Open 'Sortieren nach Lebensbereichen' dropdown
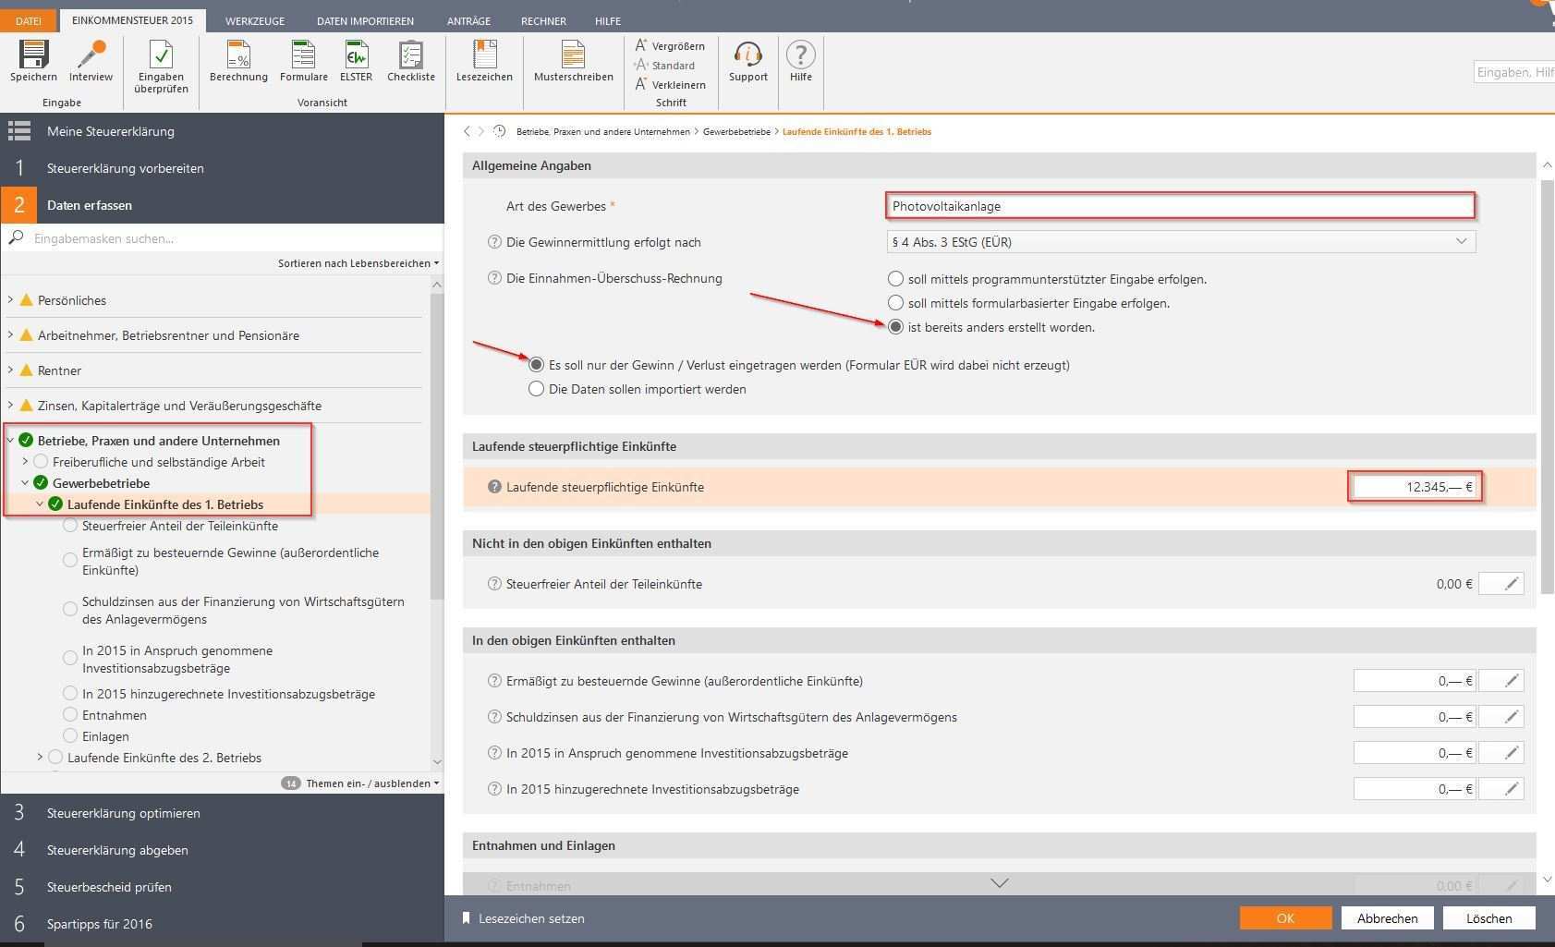Screen dimensions: 1555x947 358,263
